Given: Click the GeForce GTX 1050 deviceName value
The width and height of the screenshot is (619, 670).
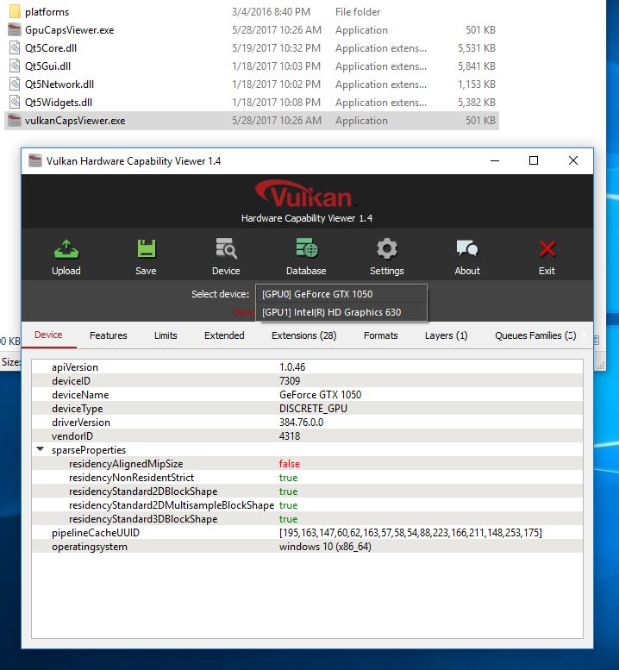Looking at the screenshot, I should (x=321, y=394).
